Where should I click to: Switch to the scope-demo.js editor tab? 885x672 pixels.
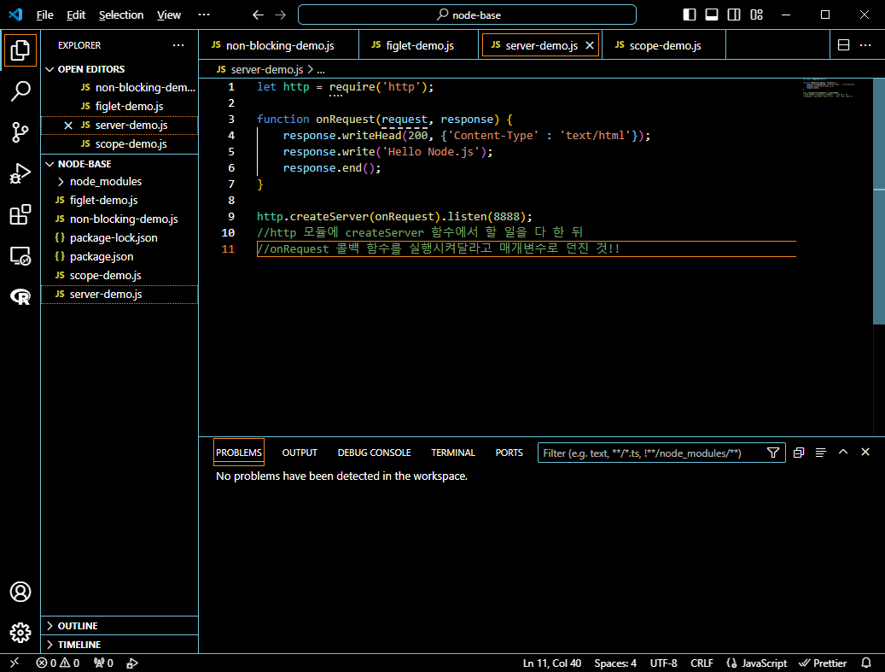click(664, 45)
